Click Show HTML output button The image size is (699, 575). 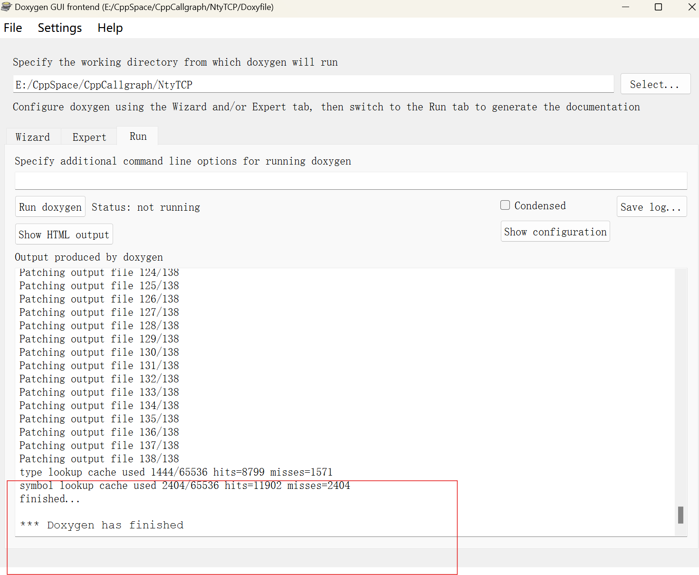pyautogui.click(x=64, y=234)
